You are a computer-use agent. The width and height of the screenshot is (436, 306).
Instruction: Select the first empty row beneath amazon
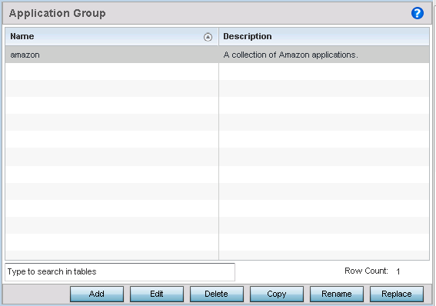217,72
